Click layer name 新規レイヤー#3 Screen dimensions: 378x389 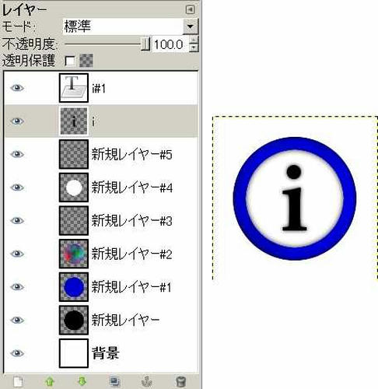click(x=131, y=220)
